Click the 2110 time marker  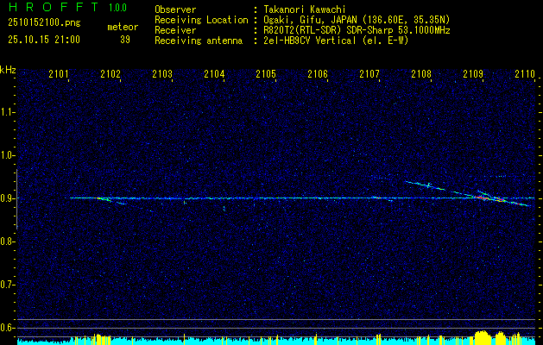[525, 73]
